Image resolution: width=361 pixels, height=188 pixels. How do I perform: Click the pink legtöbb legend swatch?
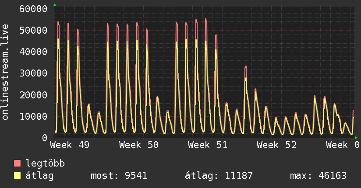pos(17,163)
